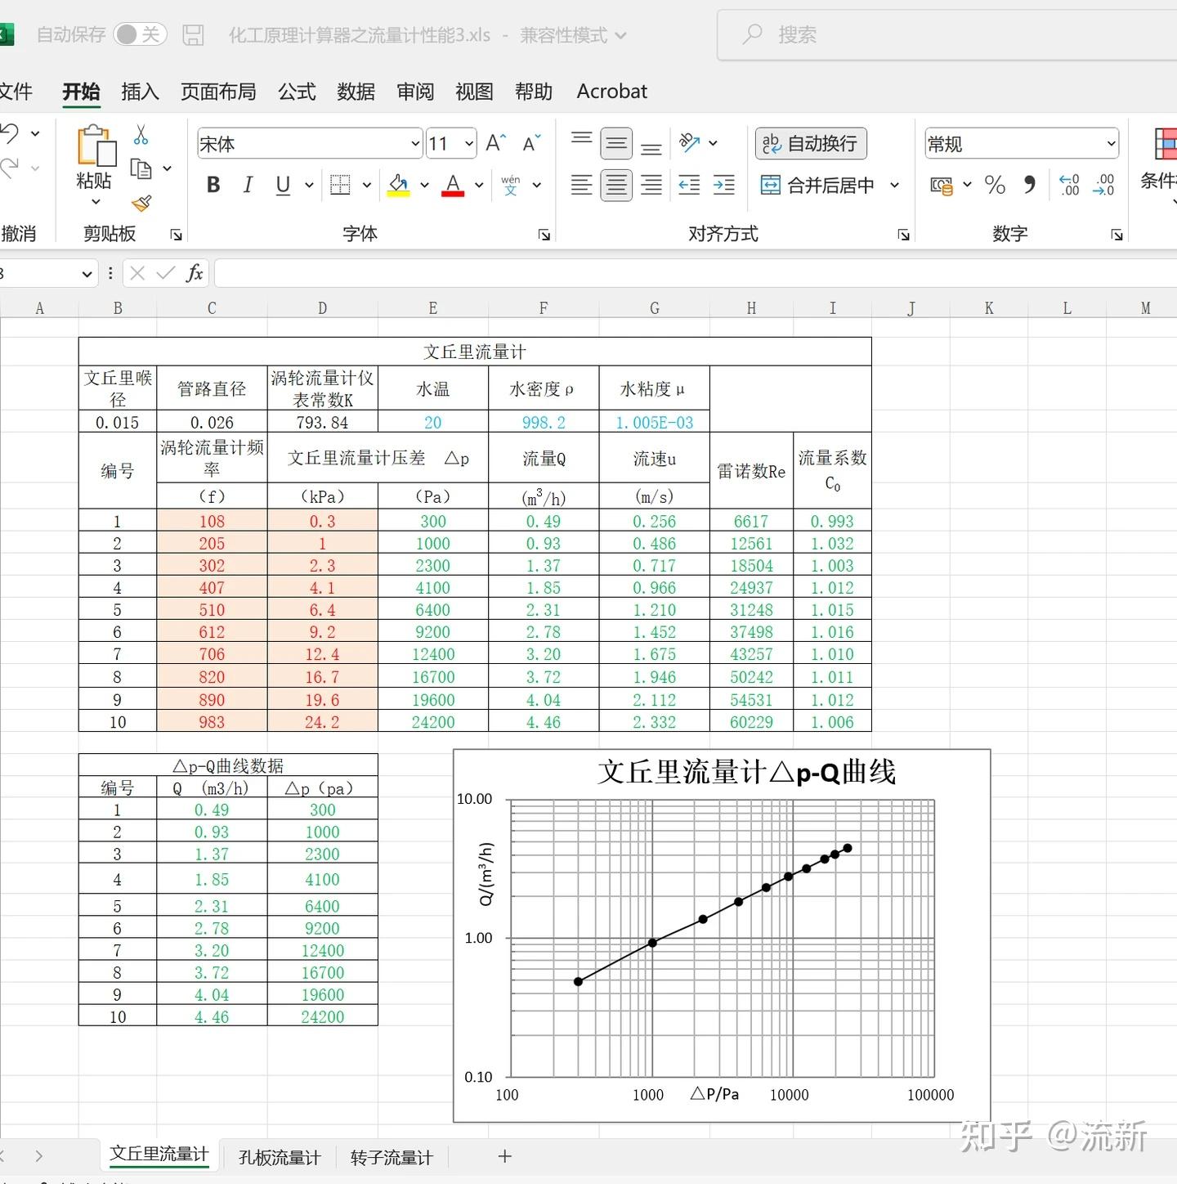Image resolution: width=1177 pixels, height=1184 pixels.
Task: Pick the red font color swatch
Action: [453, 190]
